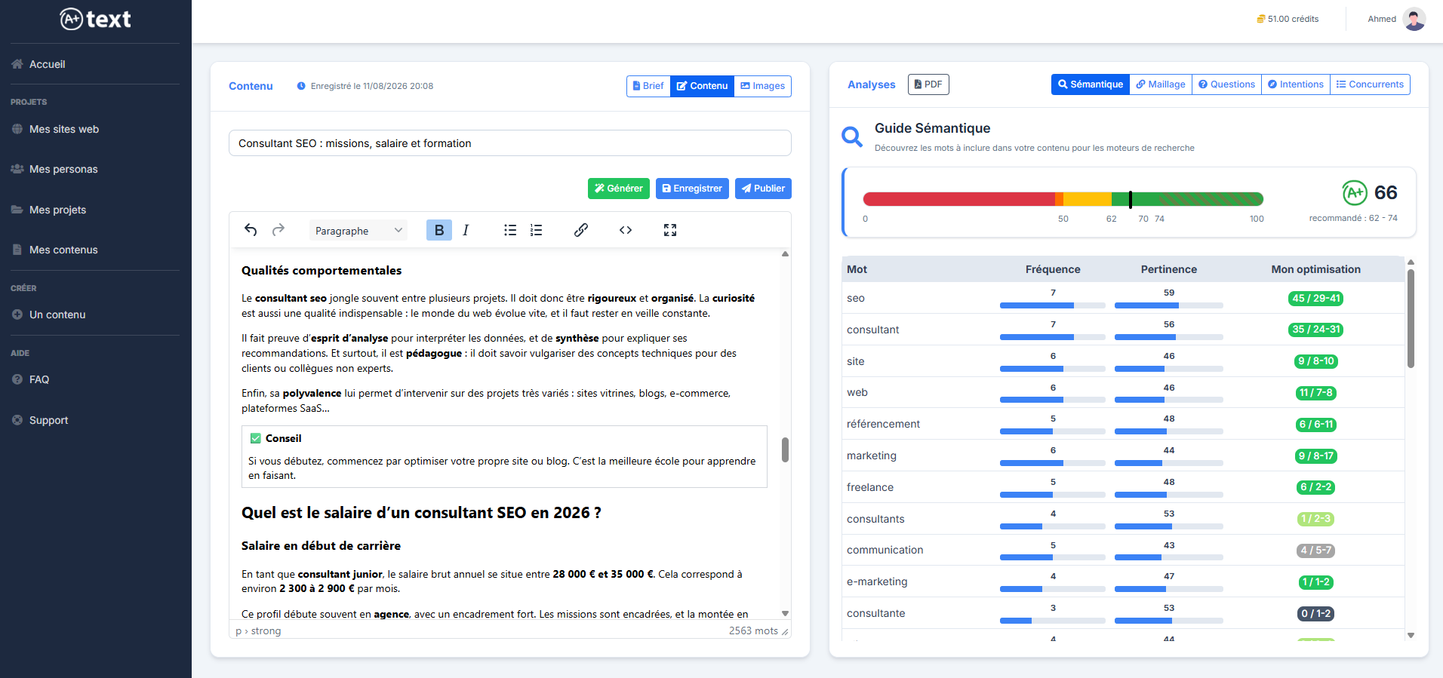This screenshot has width=1443, height=678.
Task: Switch to the Images tab
Action: click(x=762, y=86)
